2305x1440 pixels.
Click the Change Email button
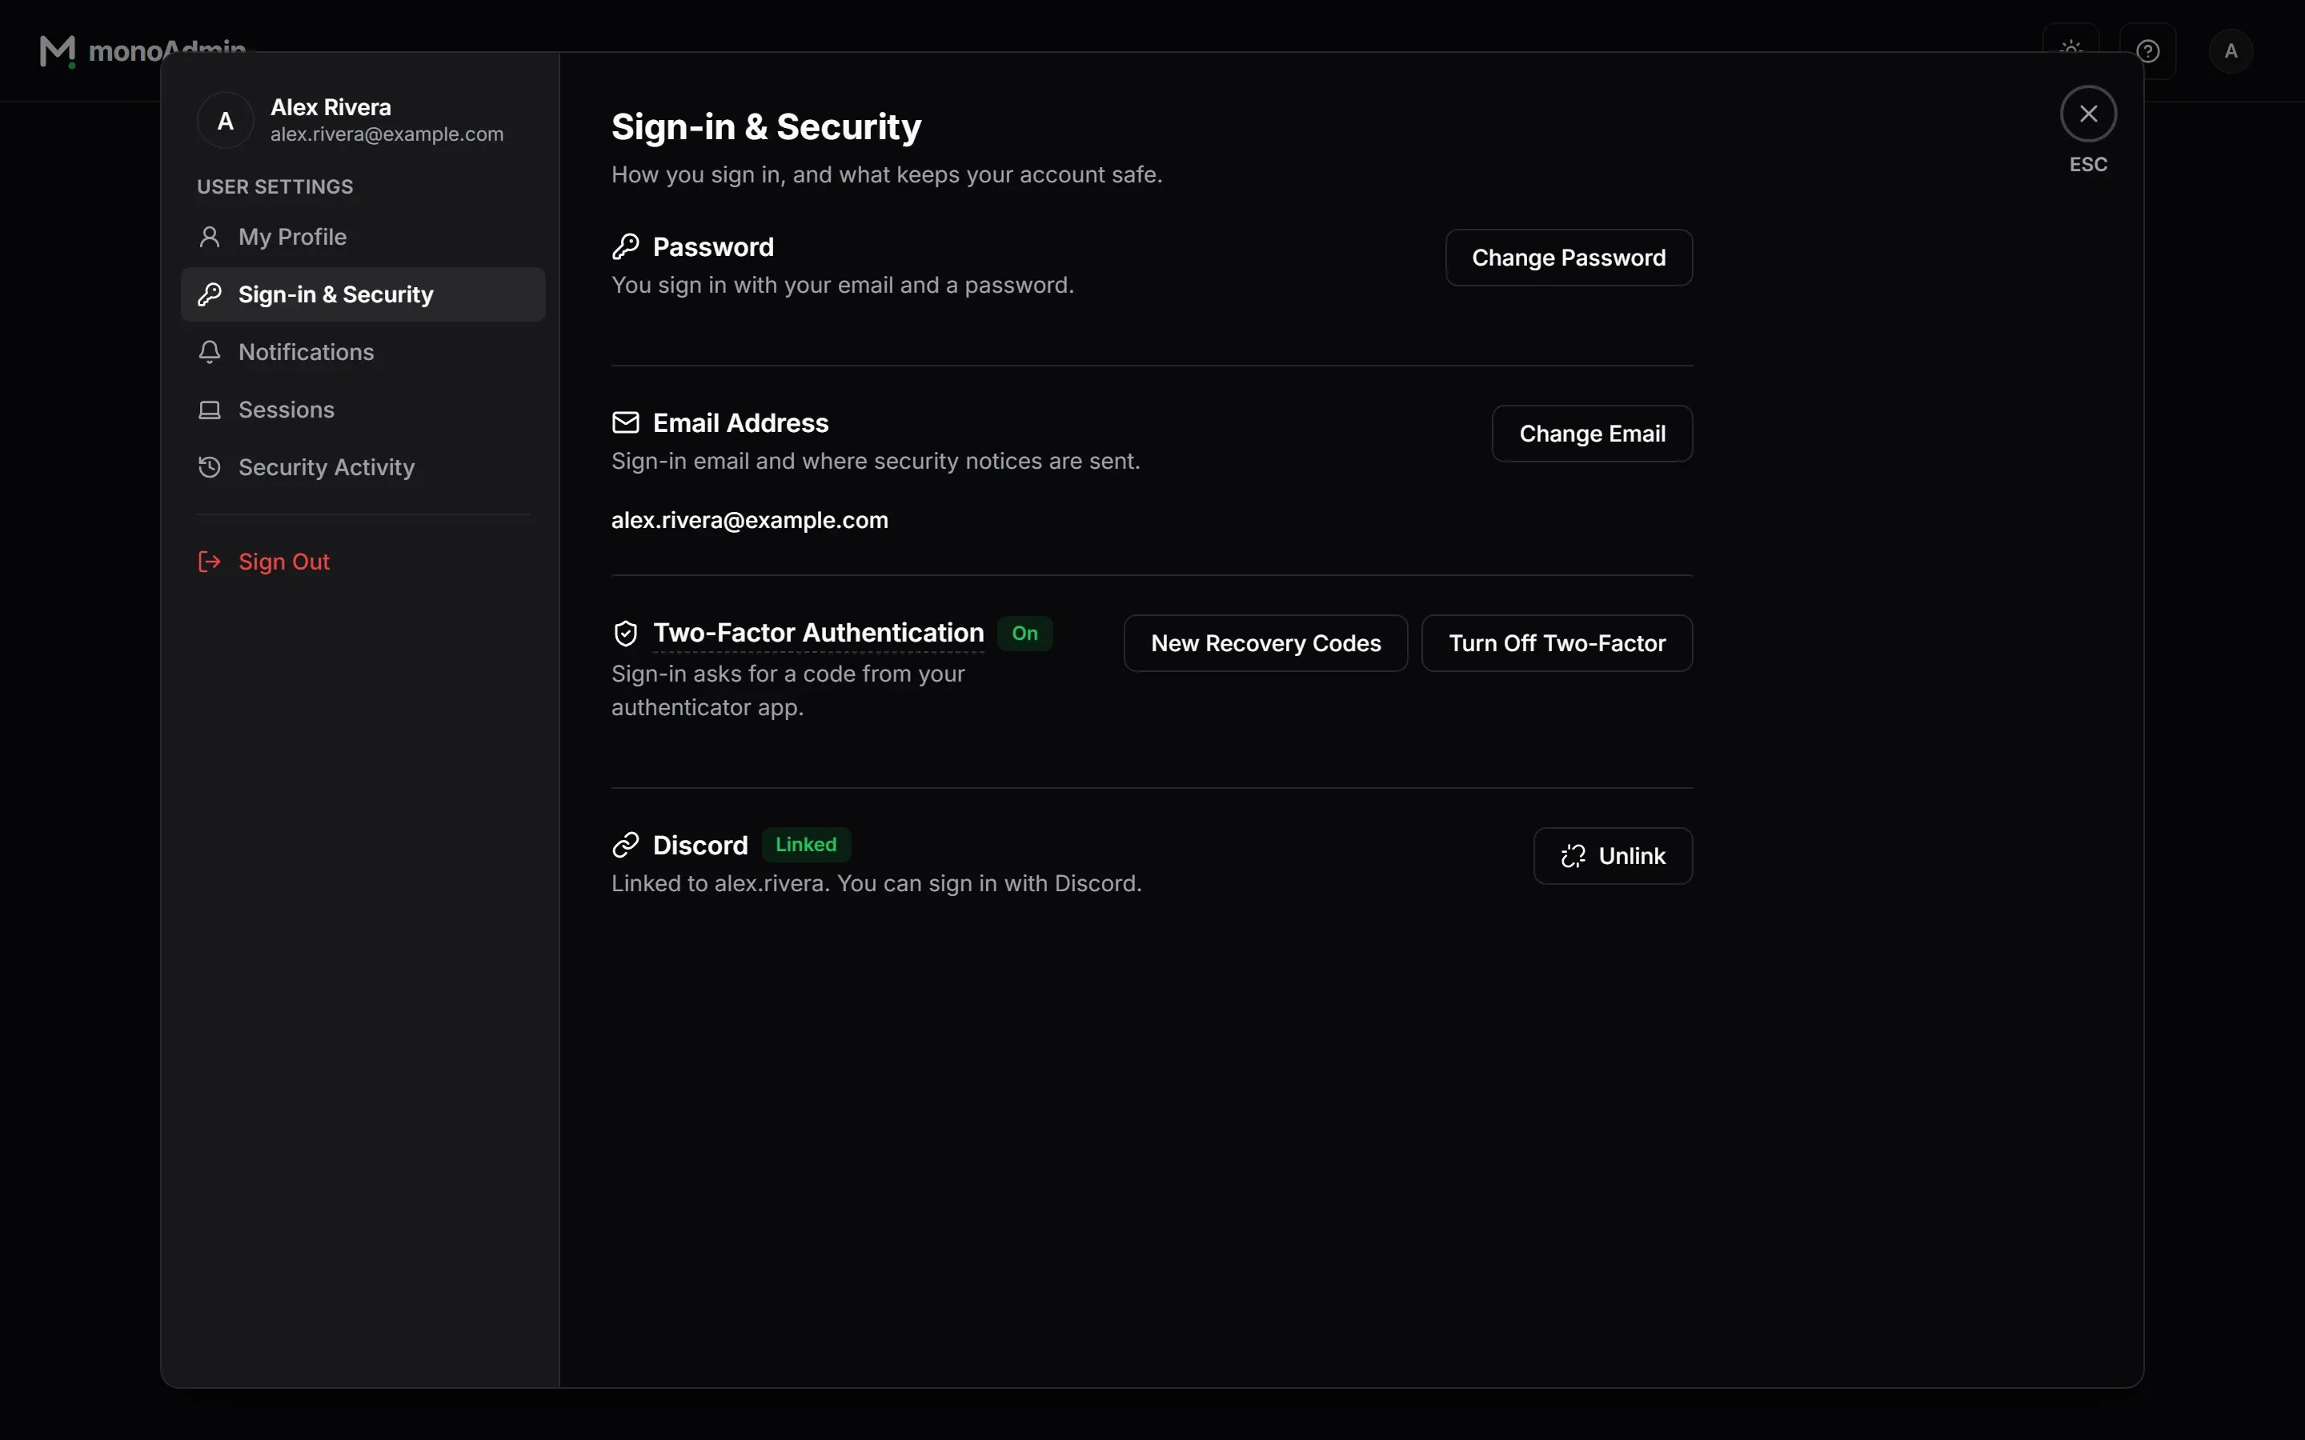[x=1592, y=434]
